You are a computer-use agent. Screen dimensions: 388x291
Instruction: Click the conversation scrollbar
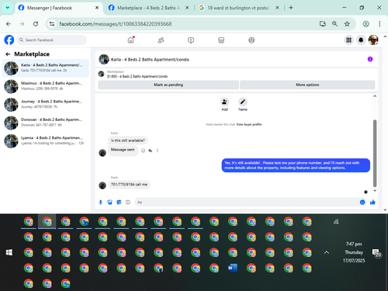coord(375,153)
